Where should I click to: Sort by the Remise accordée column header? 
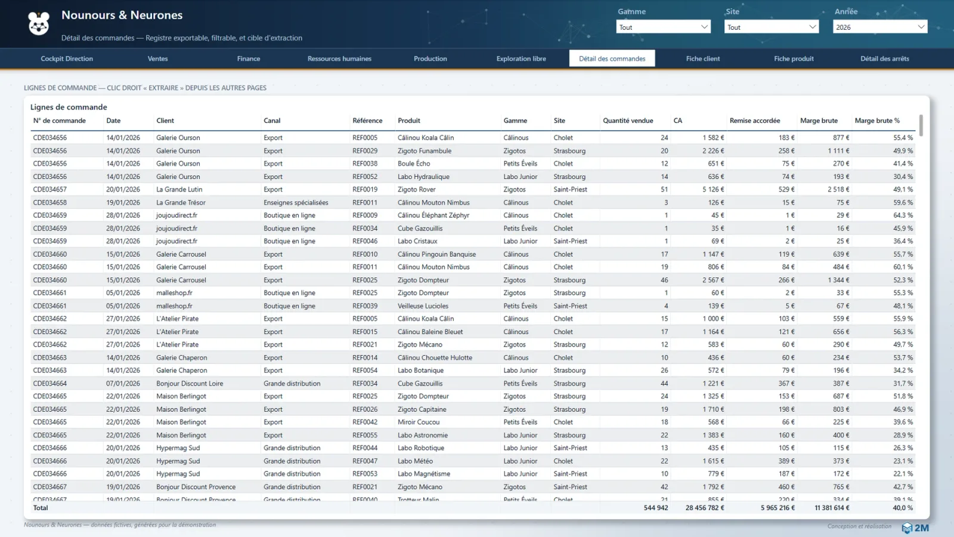click(x=755, y=121)
